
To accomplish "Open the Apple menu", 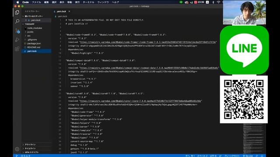I will click(17, 2).
